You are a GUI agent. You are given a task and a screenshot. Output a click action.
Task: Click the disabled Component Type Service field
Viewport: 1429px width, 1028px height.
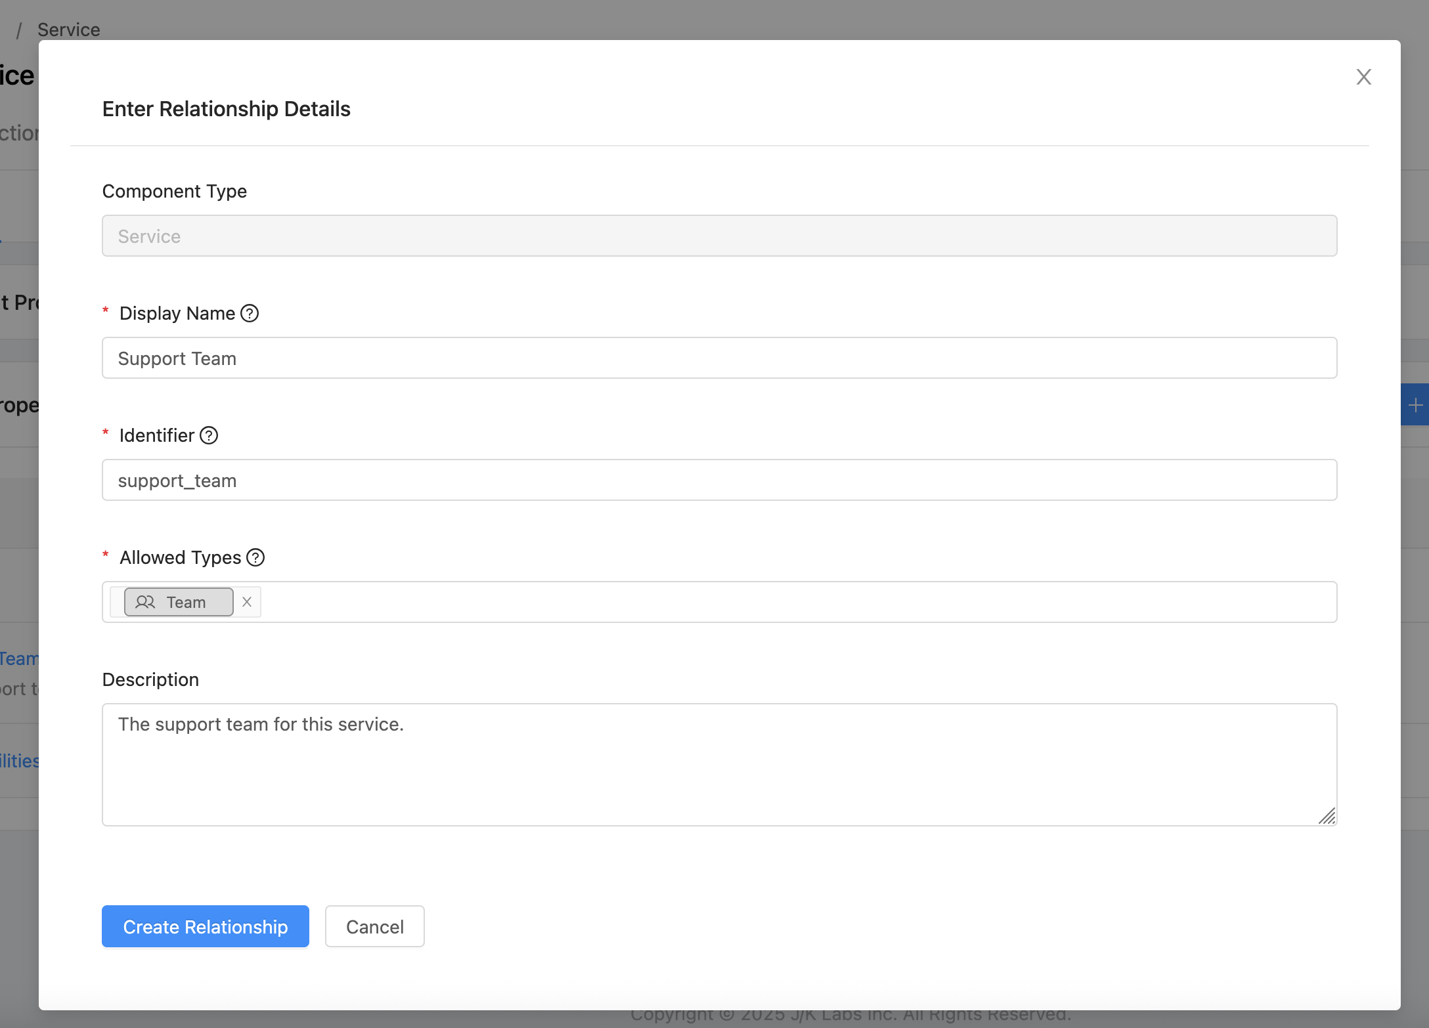719,236
